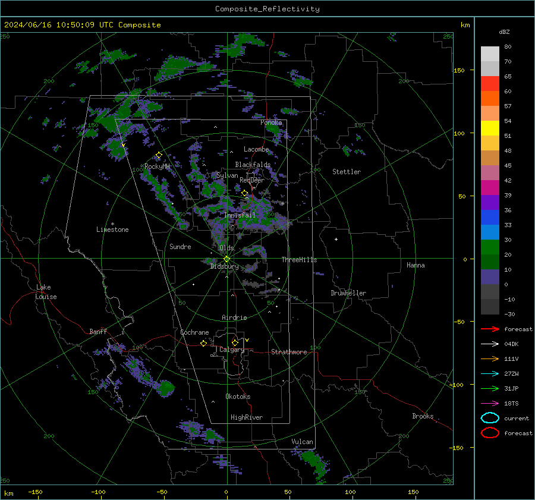
Task: Pick the dark orange 60 dBZ swatch
Action: 490,98
